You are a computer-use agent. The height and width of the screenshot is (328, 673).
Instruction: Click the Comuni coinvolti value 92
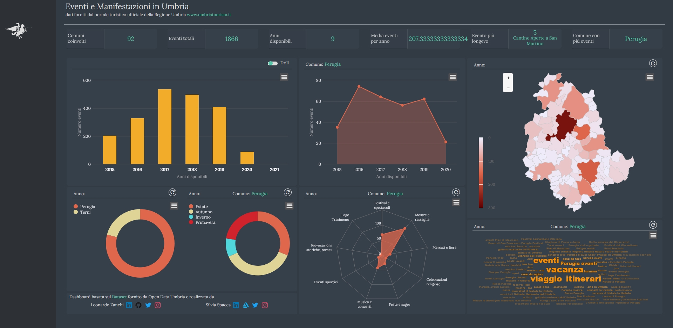pyautogui.click(x=130, y=38)
